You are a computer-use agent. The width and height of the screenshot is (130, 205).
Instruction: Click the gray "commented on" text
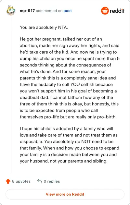pyautogui.click(x=49, y=11)
